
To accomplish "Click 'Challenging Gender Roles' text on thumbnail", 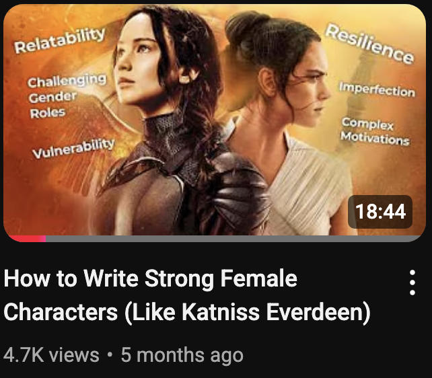I will tap(67, 96).
